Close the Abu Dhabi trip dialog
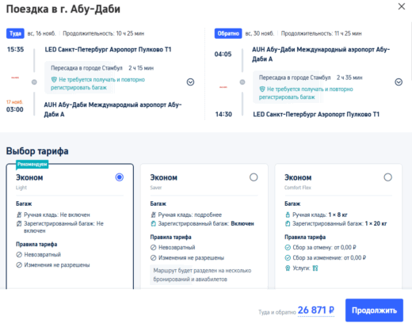The height and width of the screenshot is (327, 412). point(402,6)
